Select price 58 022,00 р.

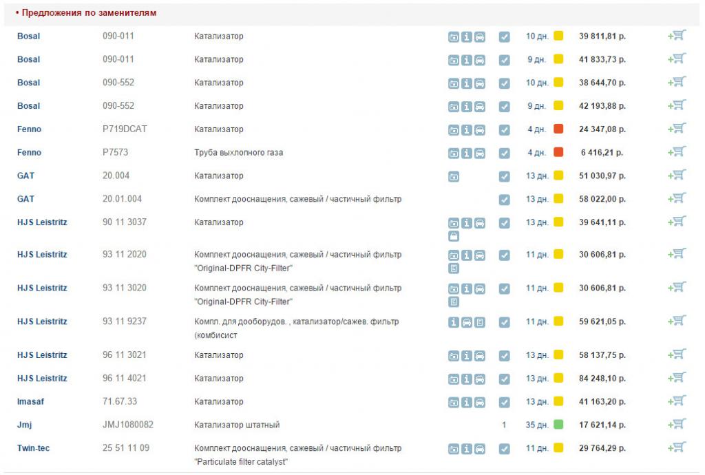602,199
